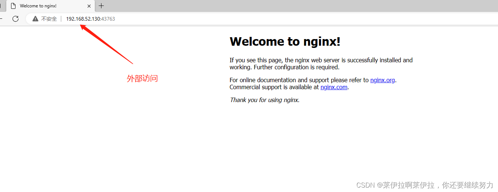Click the page icon on the nginx tab
The width and height of the screenshot is (498, 192).
pos(13,6)
